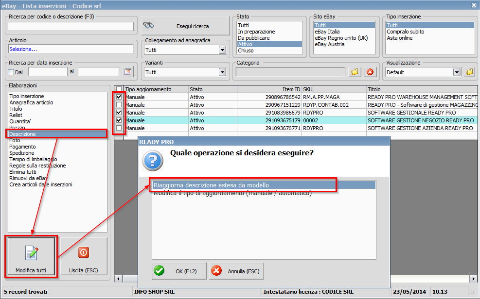Choose Modifica il tipo di aggiornamento option
Screen dimensions: 480x299
pyautogui.click(x=264, y=193)
